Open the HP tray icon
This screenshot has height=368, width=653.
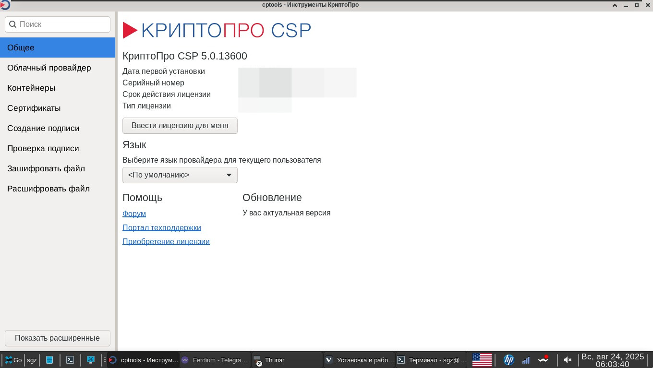[x=508, y=360]
